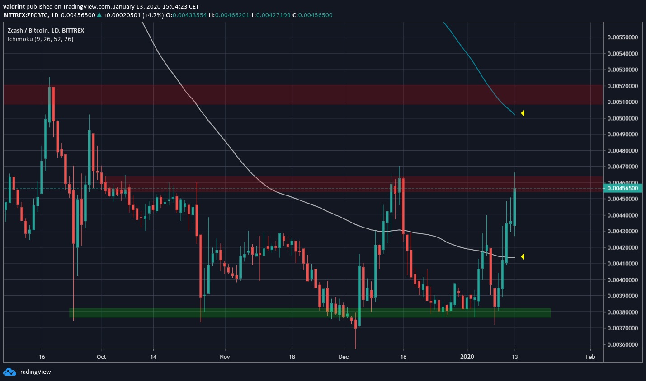Hide the Zcash / Bitcoin series legend entry
Image resolution: width=646 pixels, height=381 pixels.
27,30
